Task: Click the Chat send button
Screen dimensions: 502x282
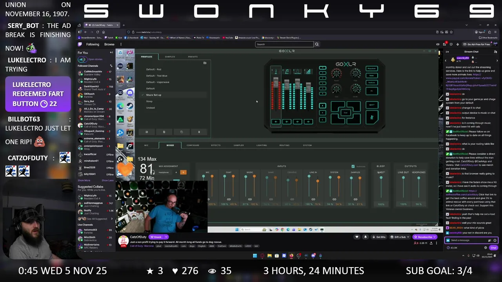Action: tap(493, 248)
